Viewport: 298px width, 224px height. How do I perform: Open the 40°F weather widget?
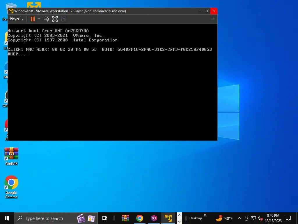224,218
